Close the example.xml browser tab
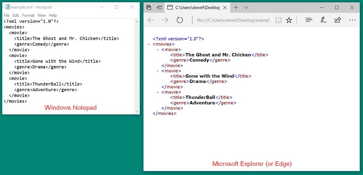The width and height of the screenshot is (363, 175). (x=225, y=8)
